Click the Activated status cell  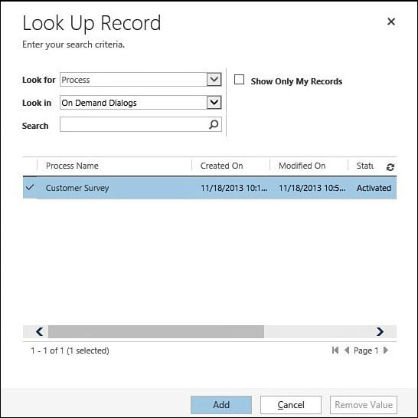[374, 188]
